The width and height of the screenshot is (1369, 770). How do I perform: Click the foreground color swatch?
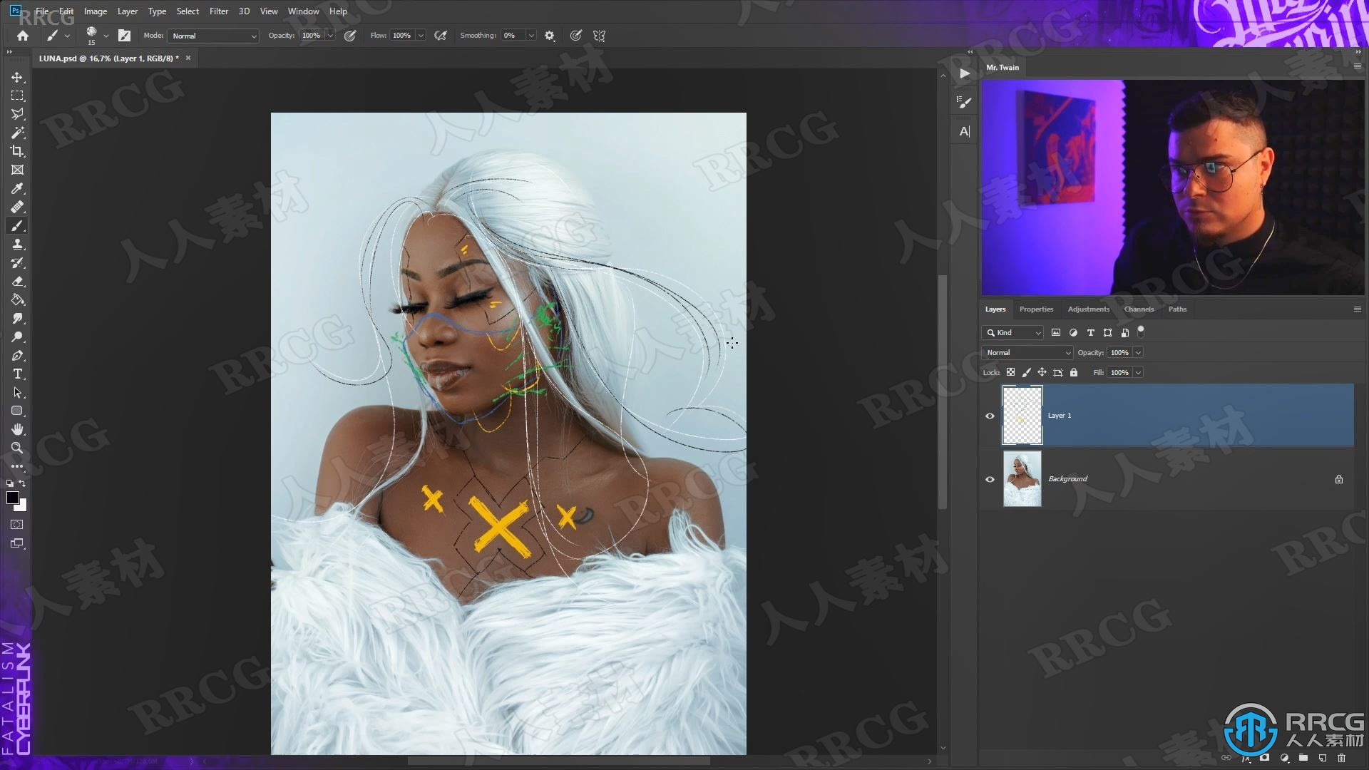tap(13, 498)
